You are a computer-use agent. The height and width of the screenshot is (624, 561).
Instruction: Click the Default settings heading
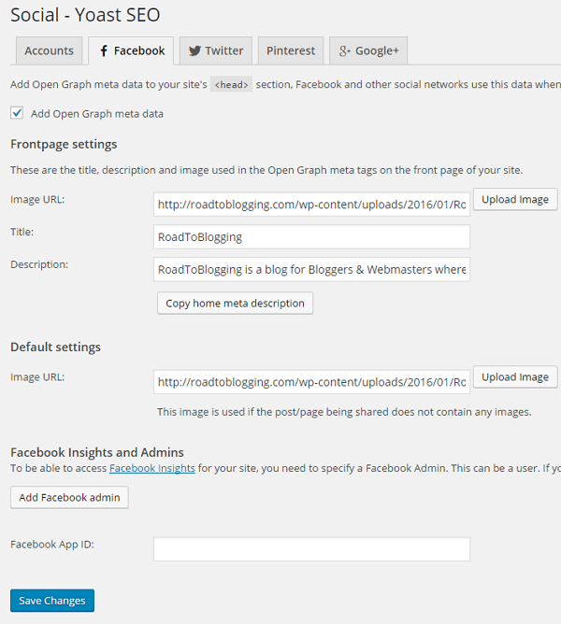click(55, 347)
